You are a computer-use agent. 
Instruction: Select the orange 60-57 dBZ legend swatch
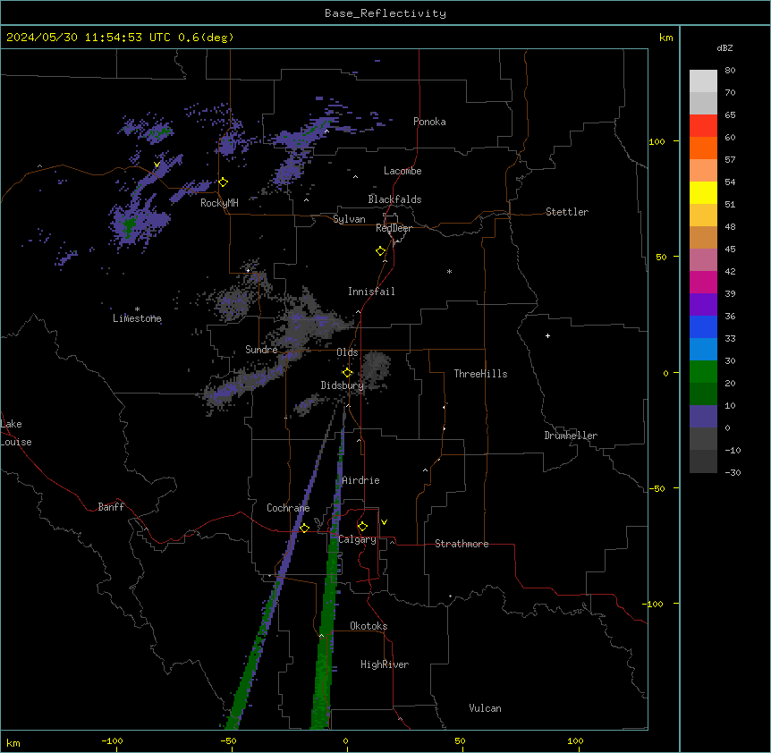pos(703,148)
